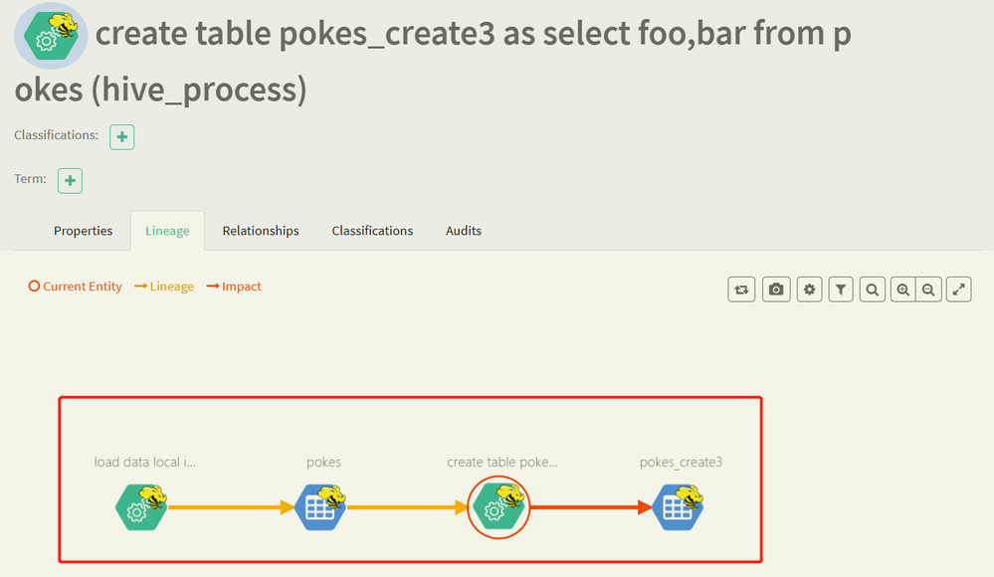
Task: Save the lineage graph with camera icon
Action: (x=776, y=289)
